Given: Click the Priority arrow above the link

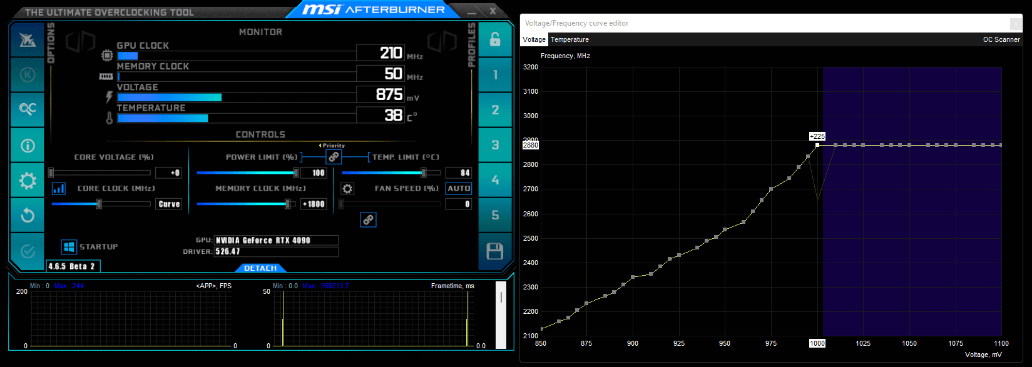Looking at the screenshot, I should tap(332, 146).
